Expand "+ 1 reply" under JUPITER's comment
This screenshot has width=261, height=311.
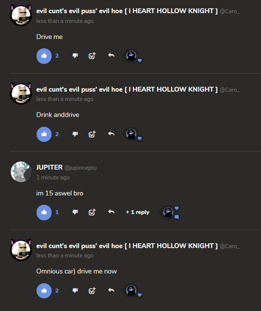tap(137, 212)
